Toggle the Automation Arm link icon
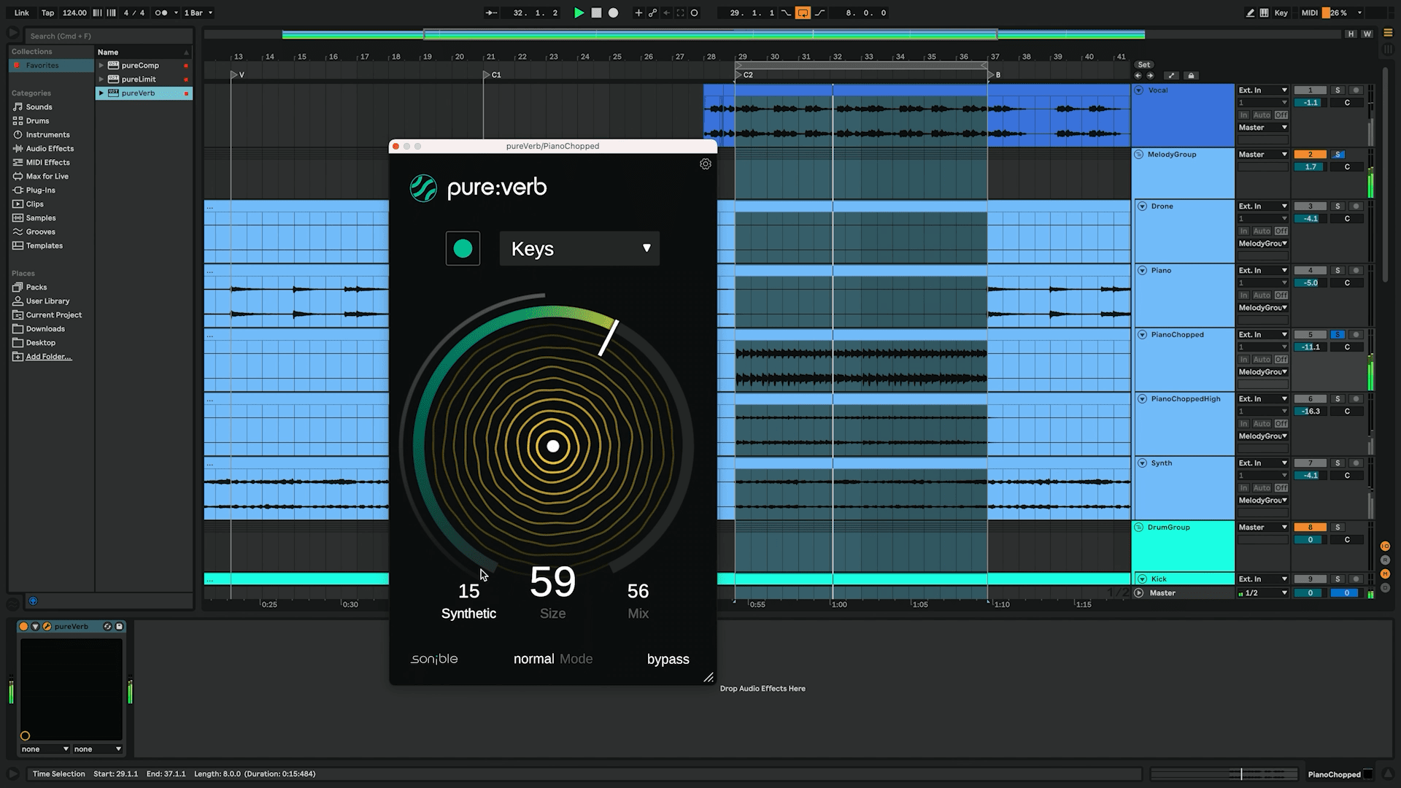Viewport: 1401px width, 788px height. tap(652, 12)
